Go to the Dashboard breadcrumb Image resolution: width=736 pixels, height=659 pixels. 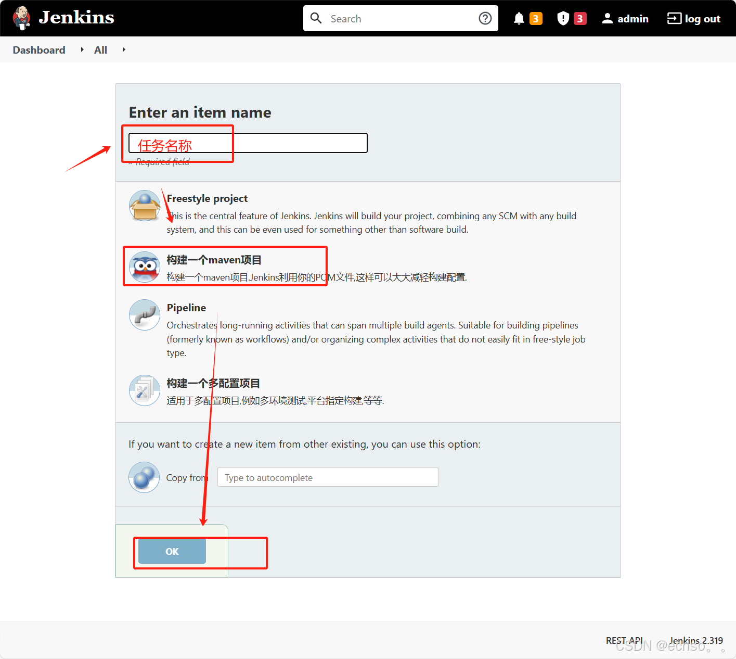coord(39,50)
